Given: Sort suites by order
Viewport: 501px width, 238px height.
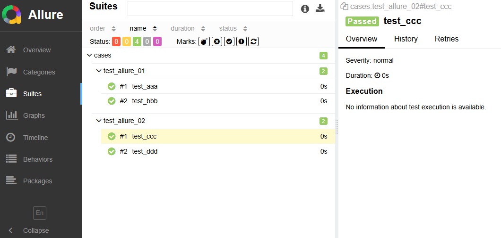Looking at the screenshot, I should click(103, 28).
